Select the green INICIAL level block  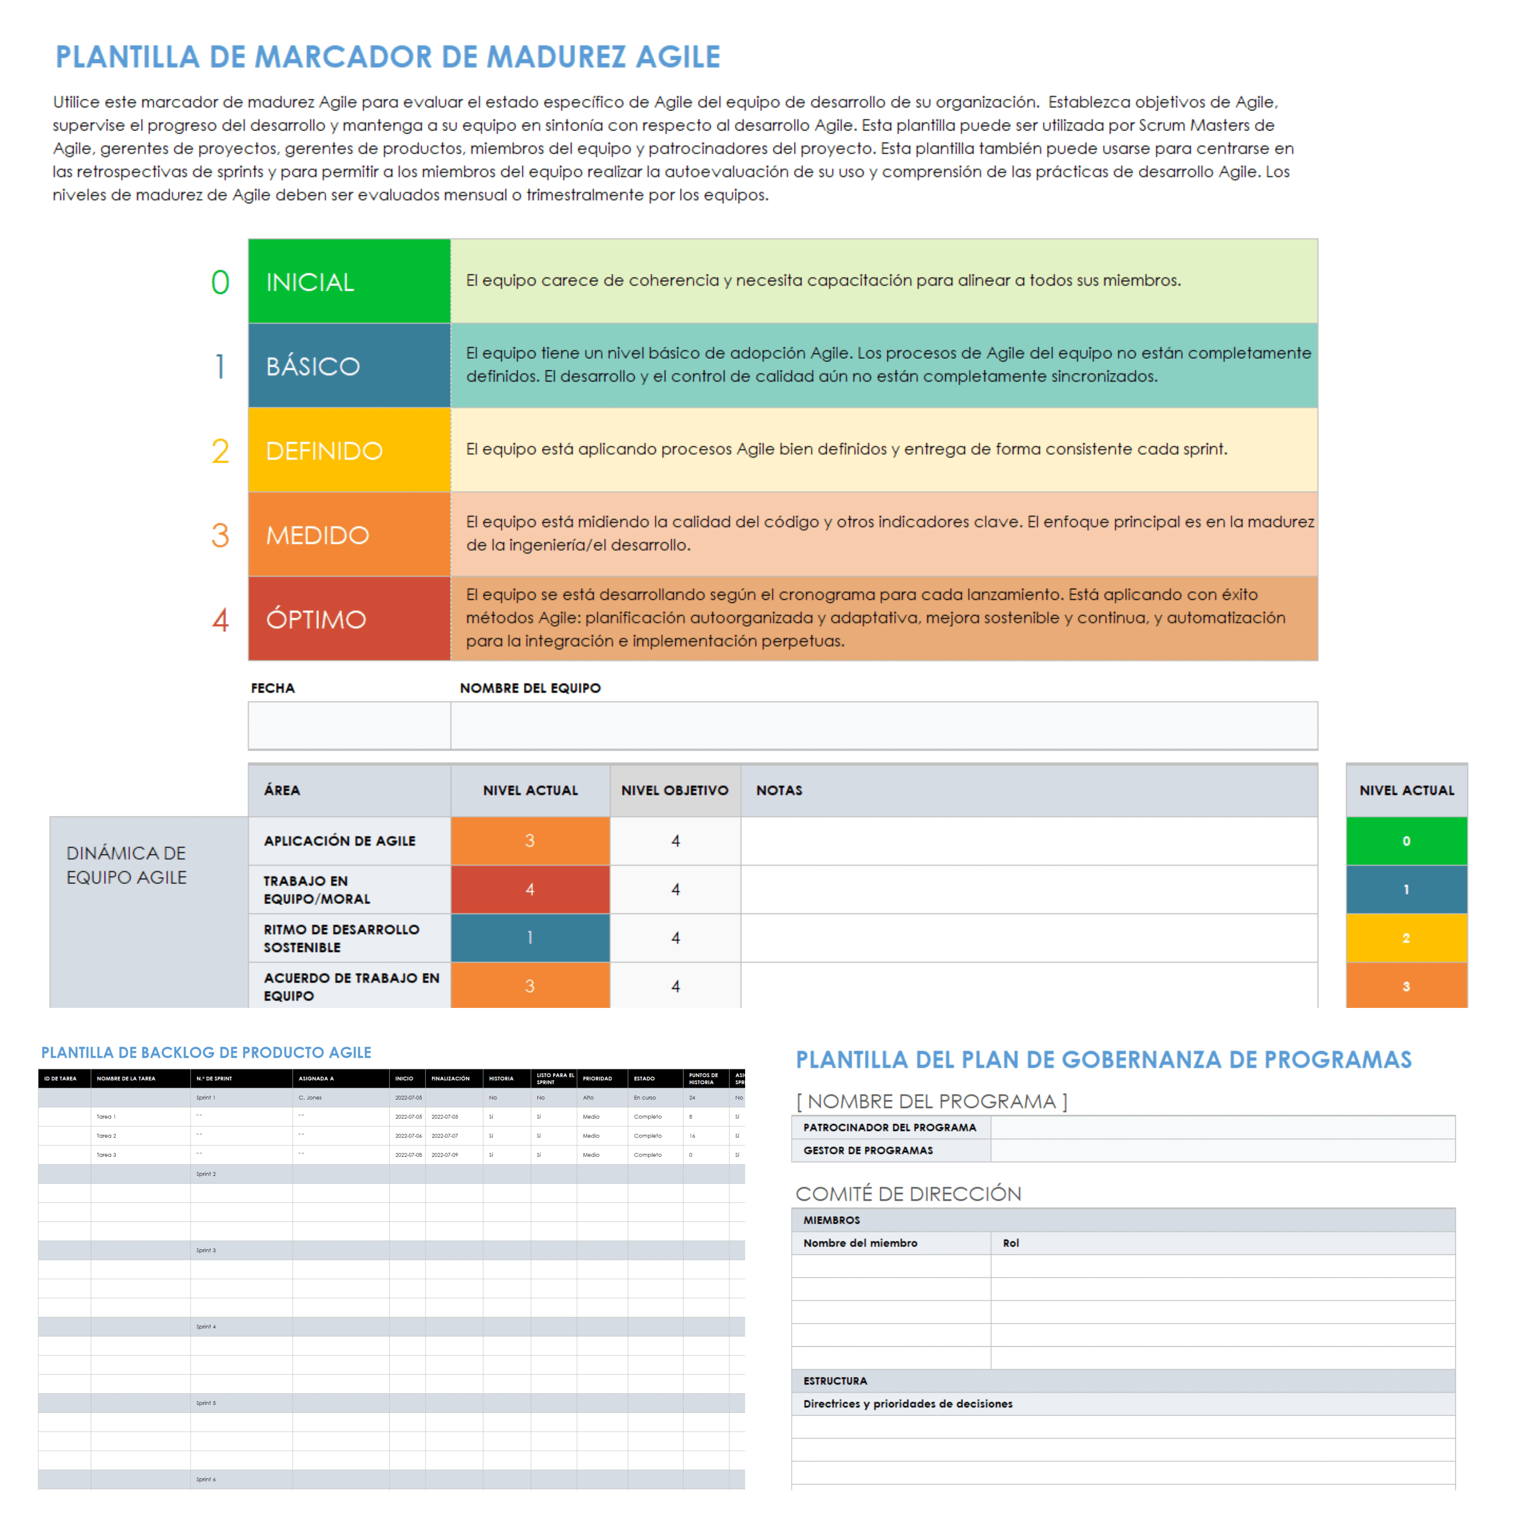pyautogui.click(x=349, y=281)
